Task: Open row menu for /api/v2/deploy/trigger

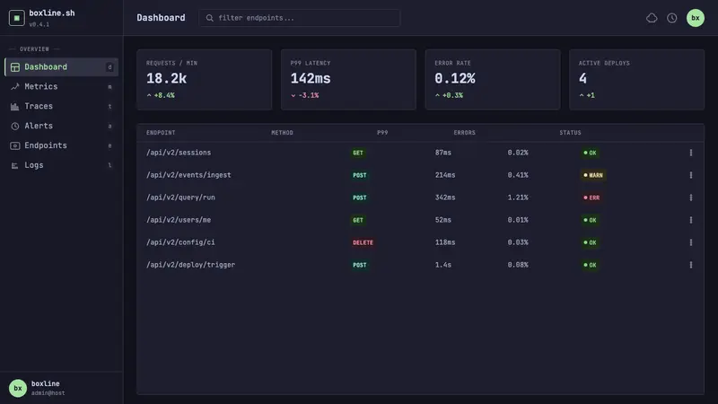Action: point(690,265)
